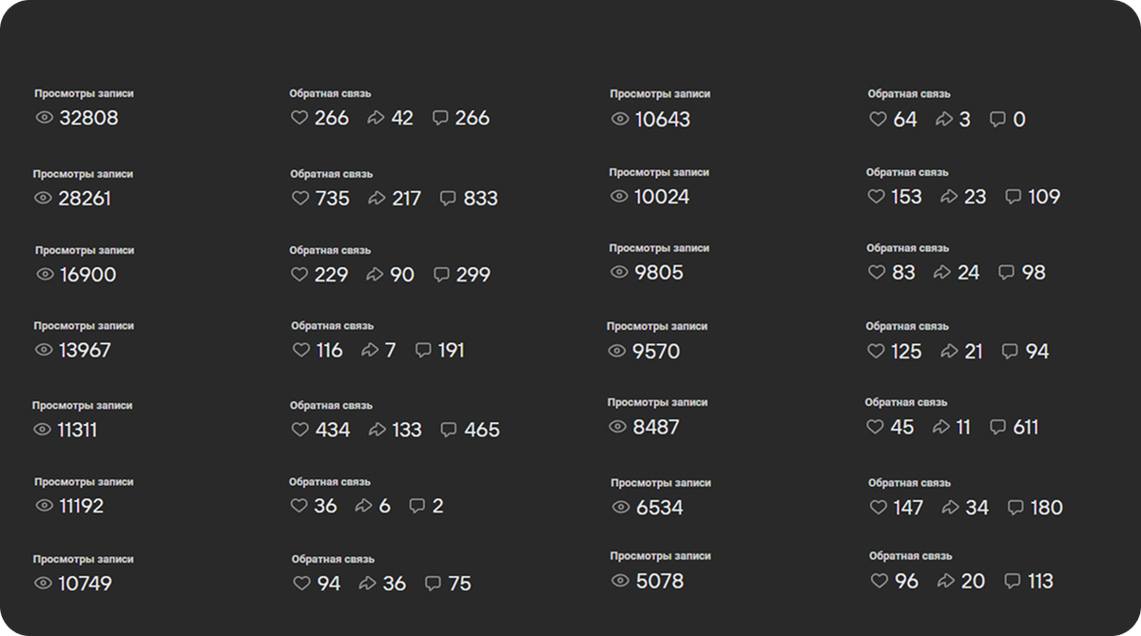Screen dimensions: 1141x636
Task: Click the share arrow next to 11
Action: 941,427
